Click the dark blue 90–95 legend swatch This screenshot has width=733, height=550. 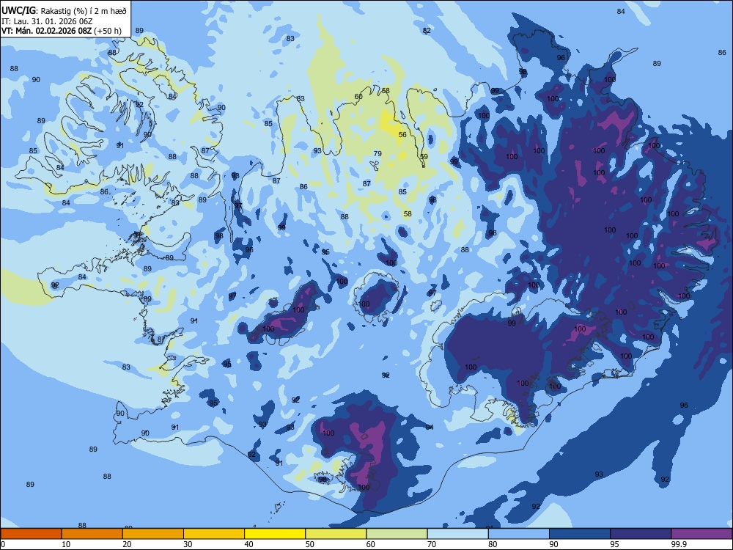point(580,534)
